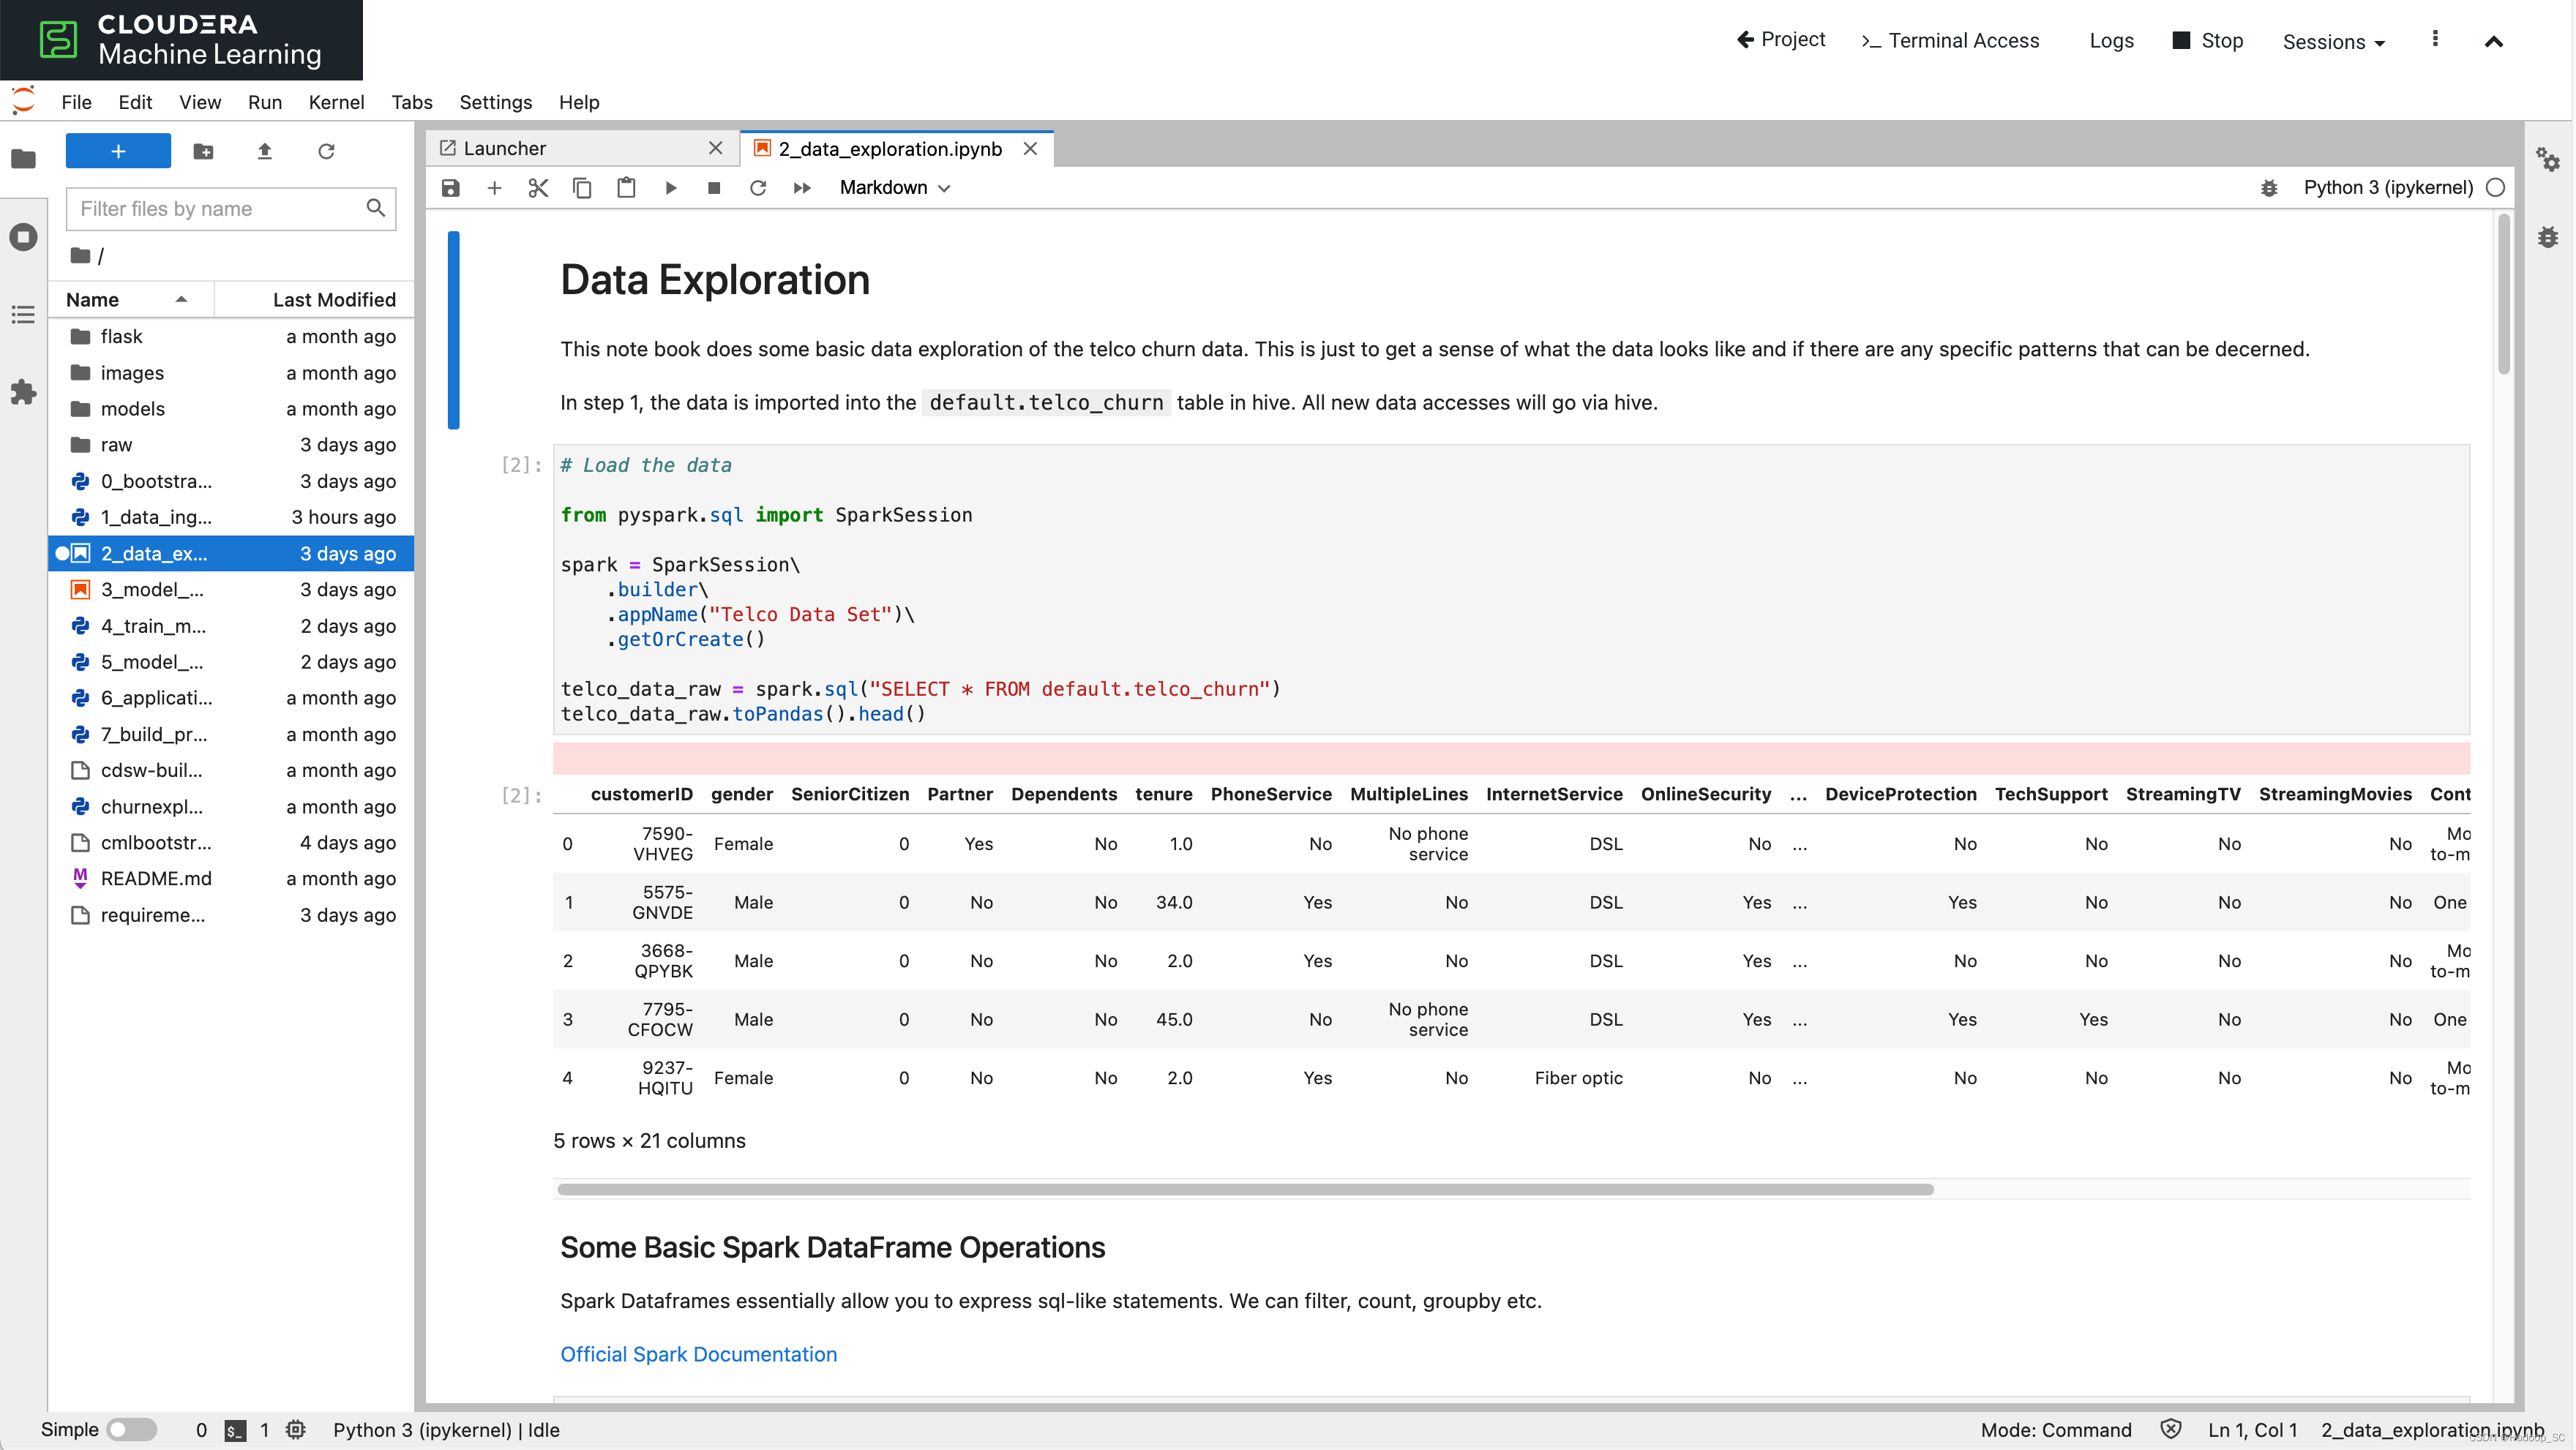2576x1450 pixels.
Task: Click the output table's horizontal scrollbar
Action: coord(1245,1189)
